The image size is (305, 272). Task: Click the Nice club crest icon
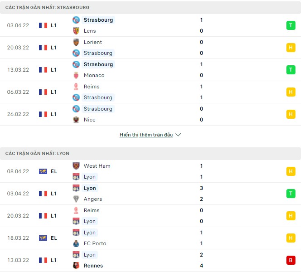coord(76,120)
